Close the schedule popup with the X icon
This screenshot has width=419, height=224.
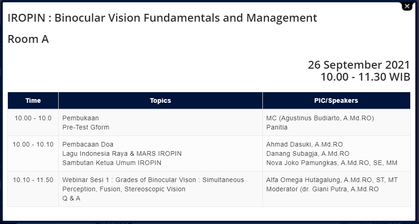pyautogui.click(x=407, y=6)
